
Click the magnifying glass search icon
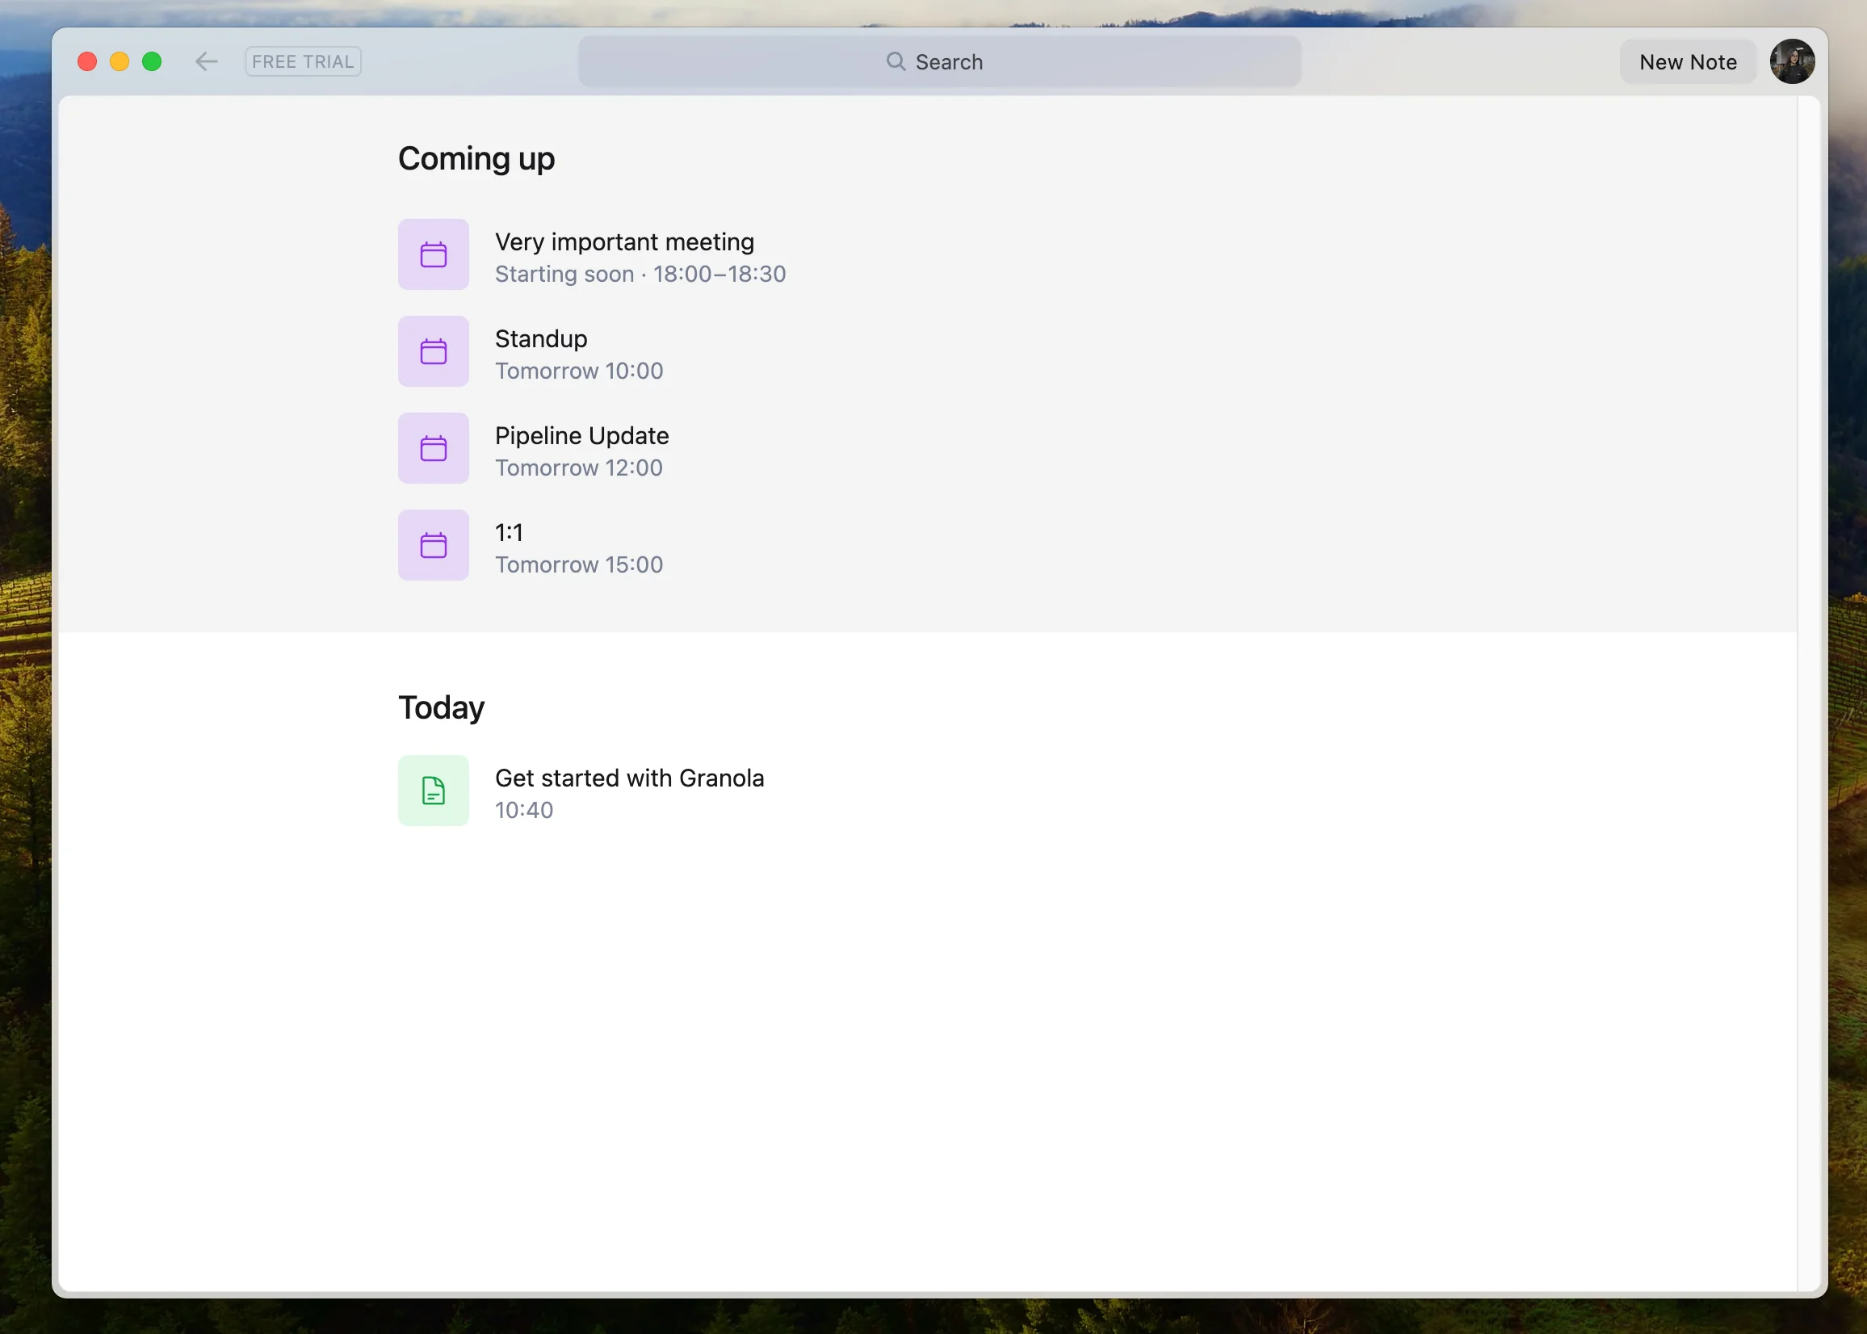[896, 61]
